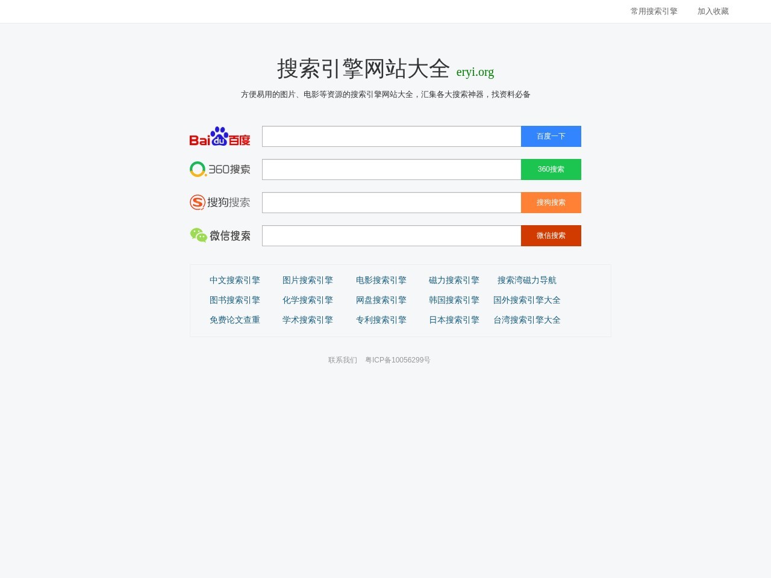The height and width of the screenshot is (578, 771).
Task: Click 加入收藏 at top right
Action: point(713,11)
